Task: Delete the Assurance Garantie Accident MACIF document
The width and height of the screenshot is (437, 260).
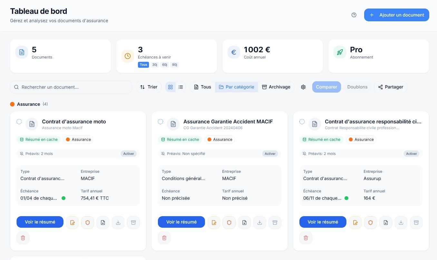Action: (164, 238)
